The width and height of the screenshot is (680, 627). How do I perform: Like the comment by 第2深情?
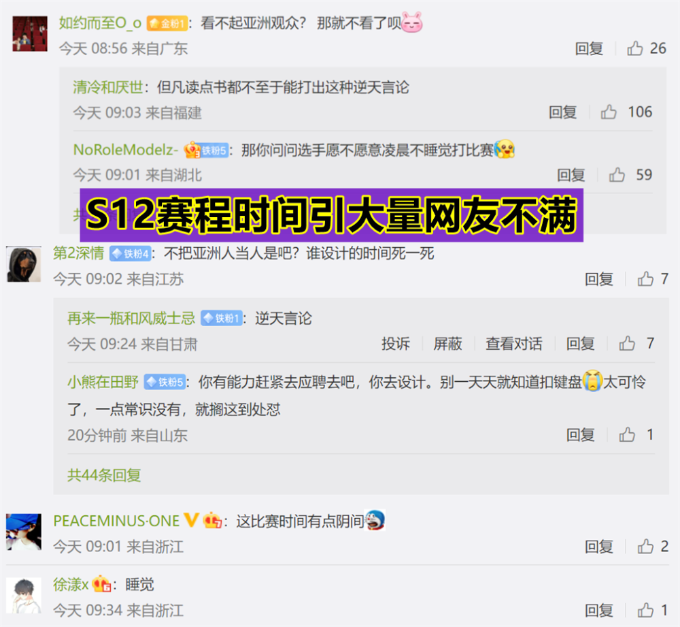point(646,278)
